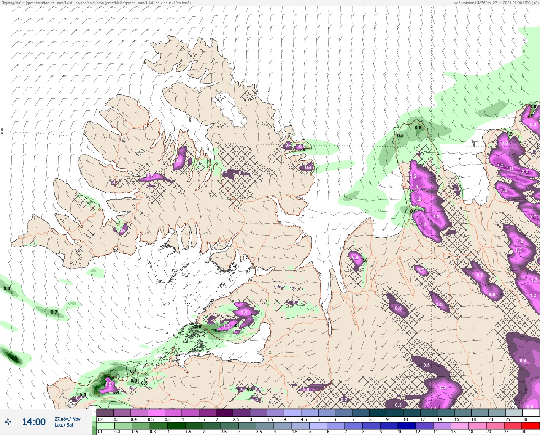Click the 'Rigning/skúrir' map title header
This screenshot has height=435, width=540.
95,3
